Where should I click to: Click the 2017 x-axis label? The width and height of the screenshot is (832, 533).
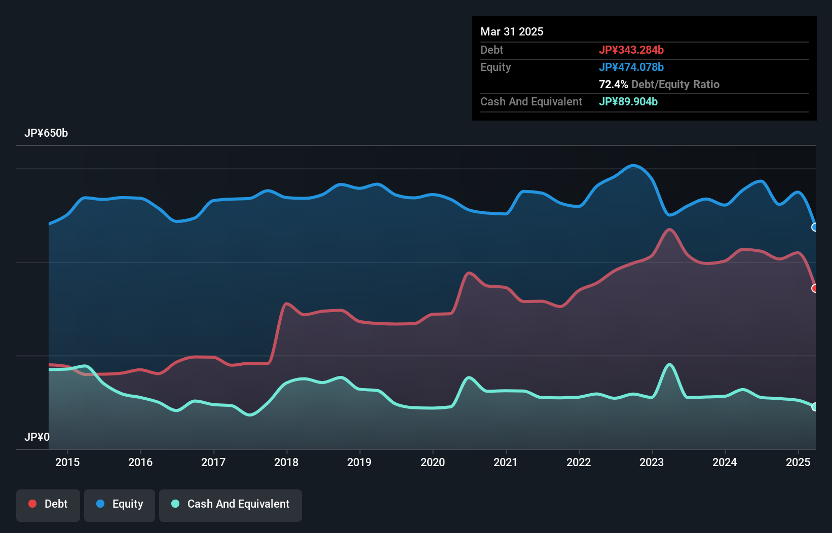213,462
